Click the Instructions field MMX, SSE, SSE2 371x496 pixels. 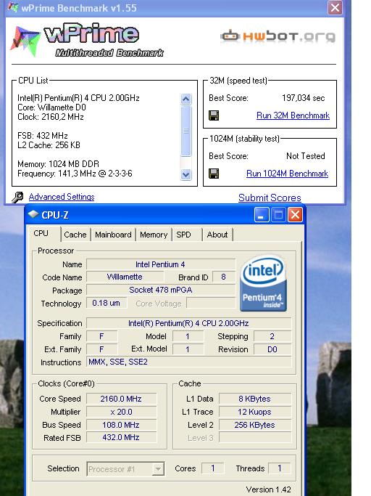(189, 362)
